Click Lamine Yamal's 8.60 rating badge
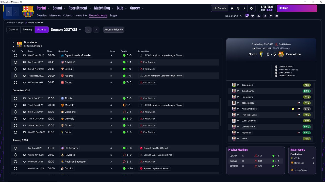 tap(306, 127)
